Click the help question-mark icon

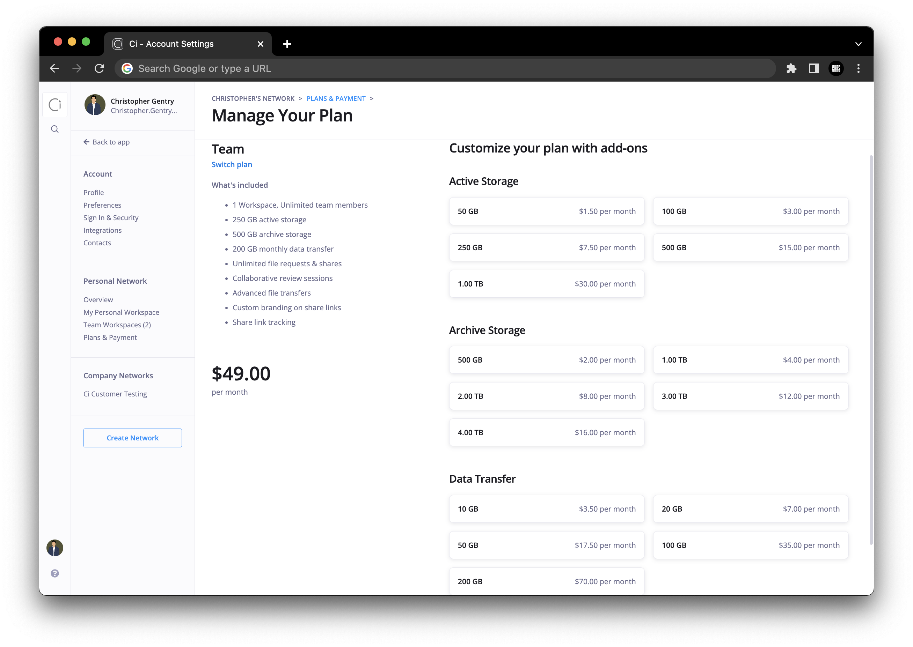[x=54, y=573]
